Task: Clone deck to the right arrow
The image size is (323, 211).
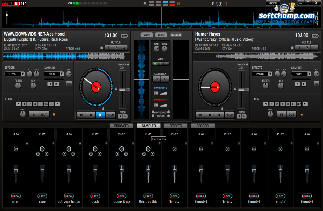Action: point(165,79)
